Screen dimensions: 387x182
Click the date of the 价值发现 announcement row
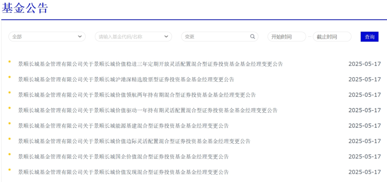[x=364, y=172]
